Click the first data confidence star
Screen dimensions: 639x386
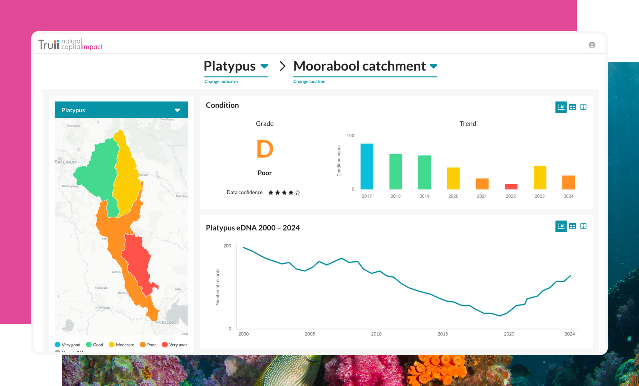(x=271, y=192)
